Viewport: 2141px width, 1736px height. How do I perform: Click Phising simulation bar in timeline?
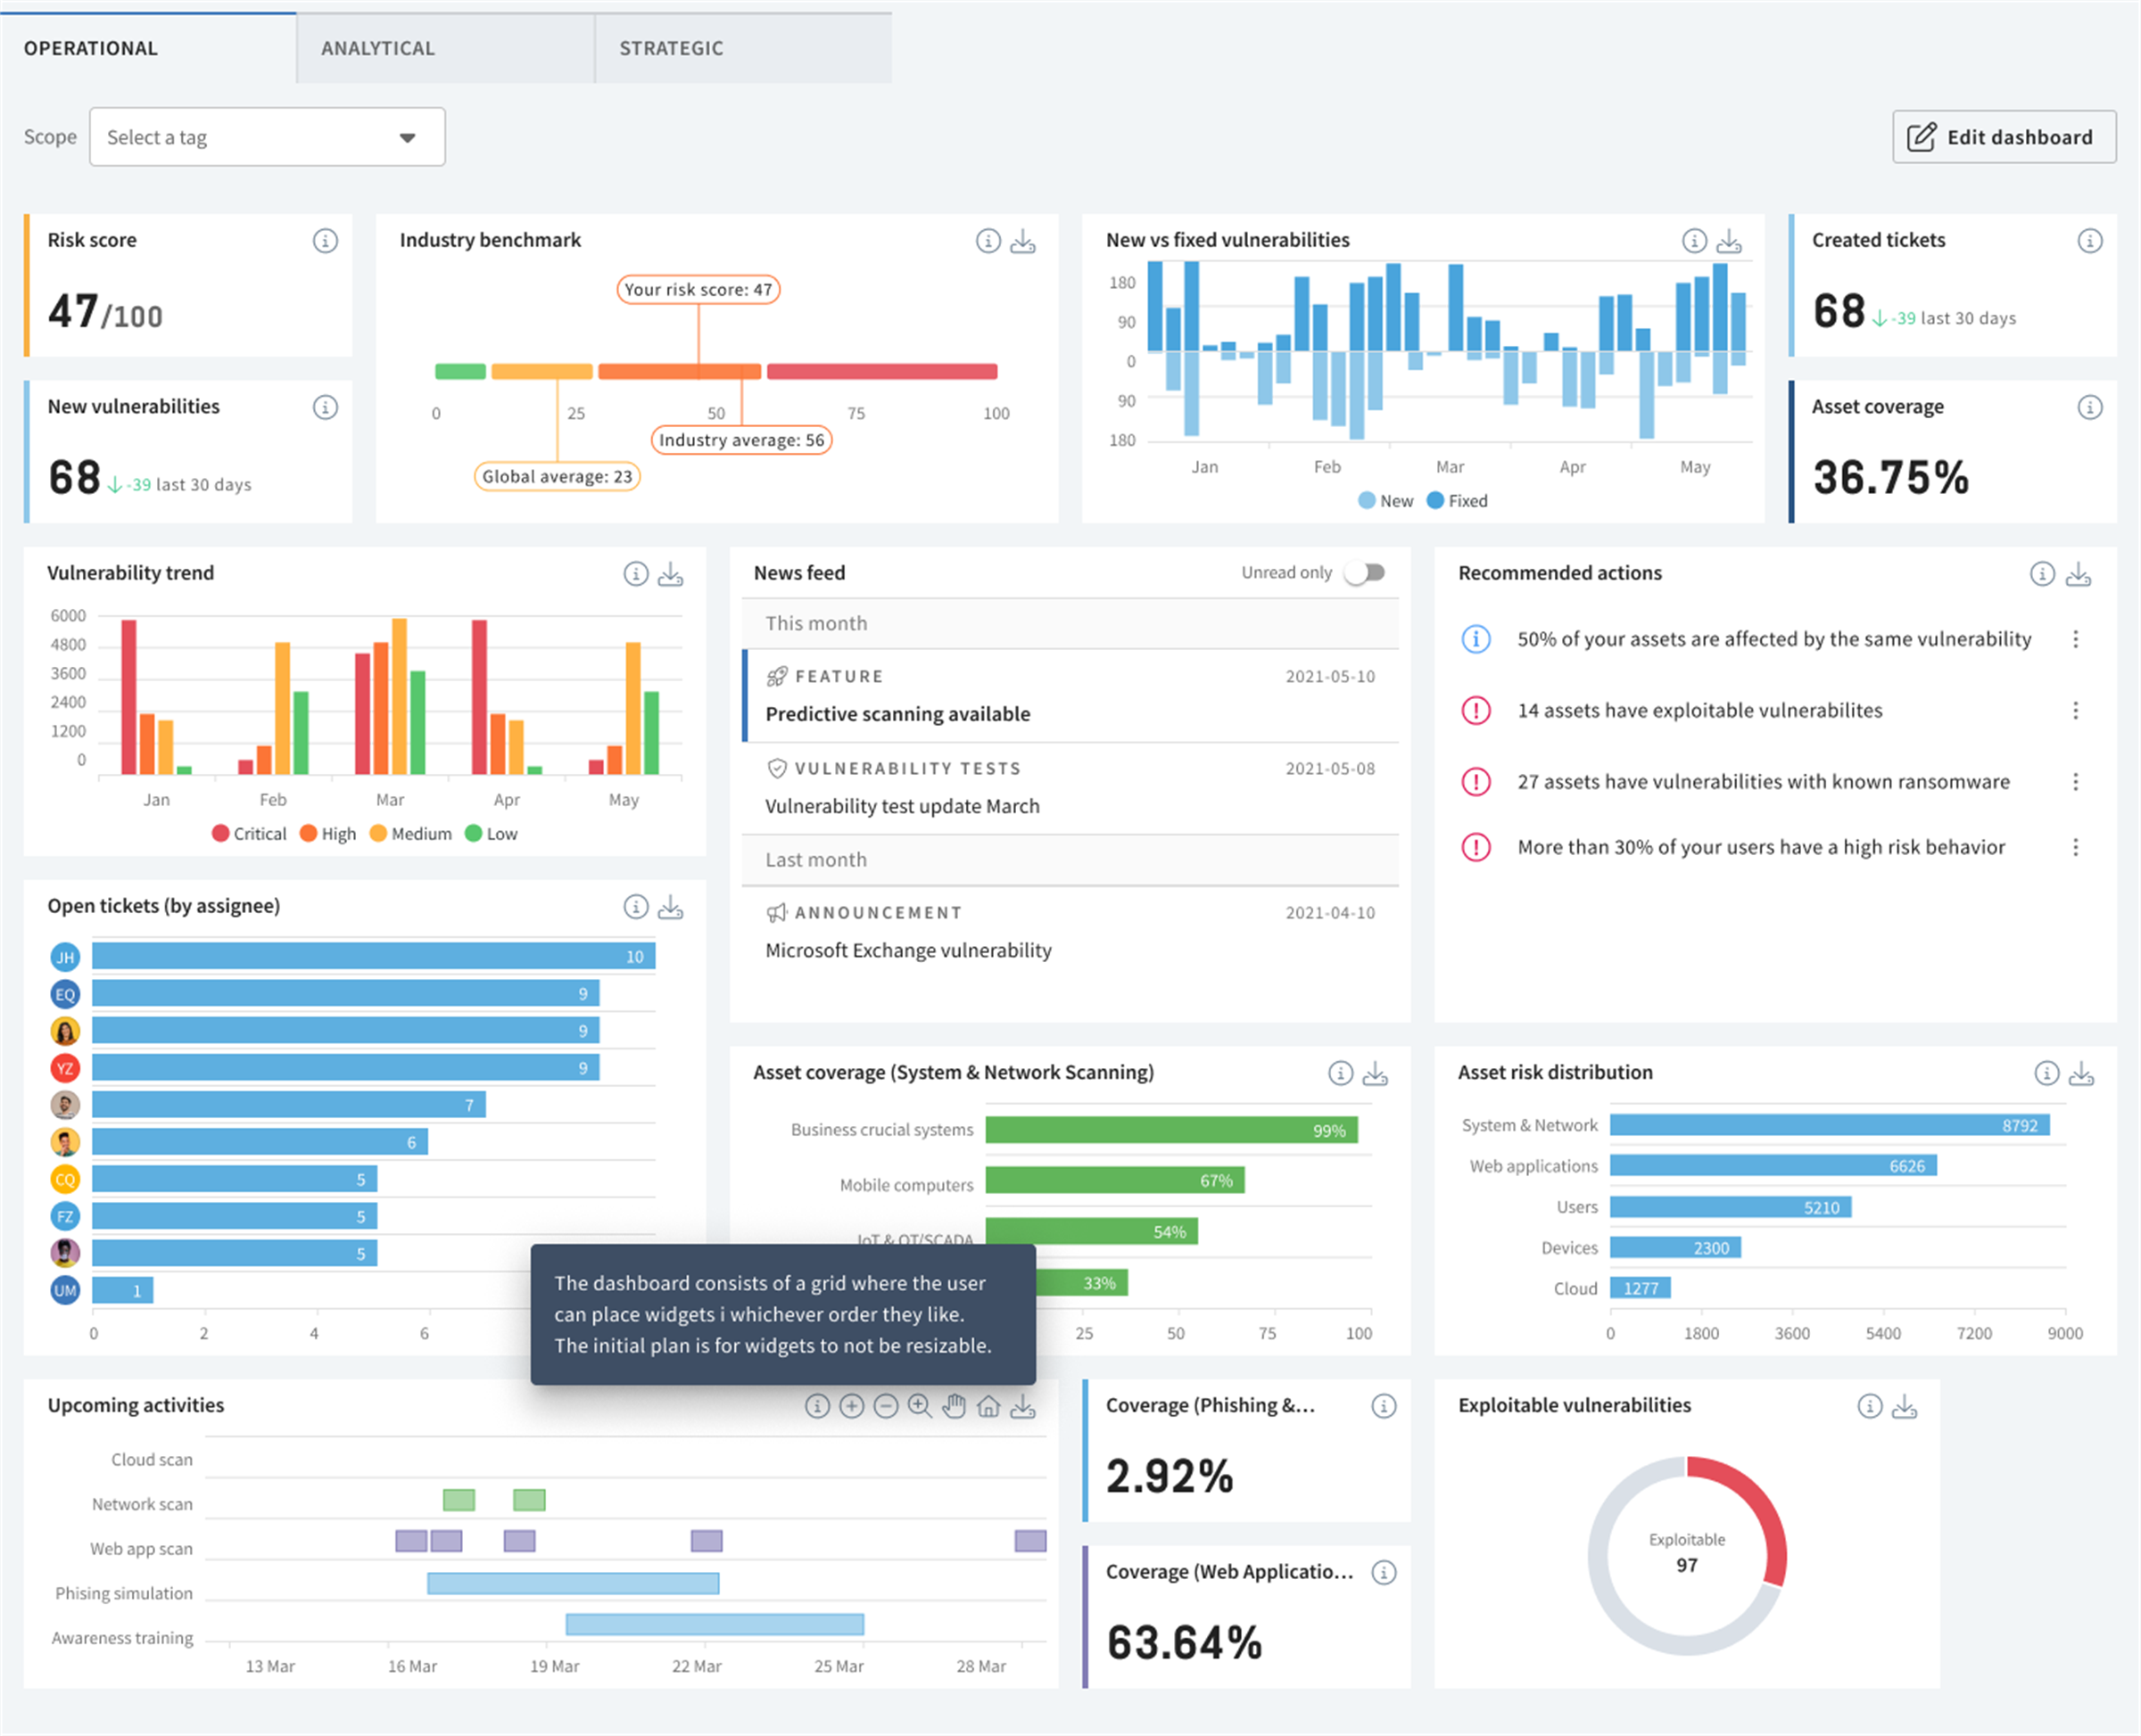574,1585
